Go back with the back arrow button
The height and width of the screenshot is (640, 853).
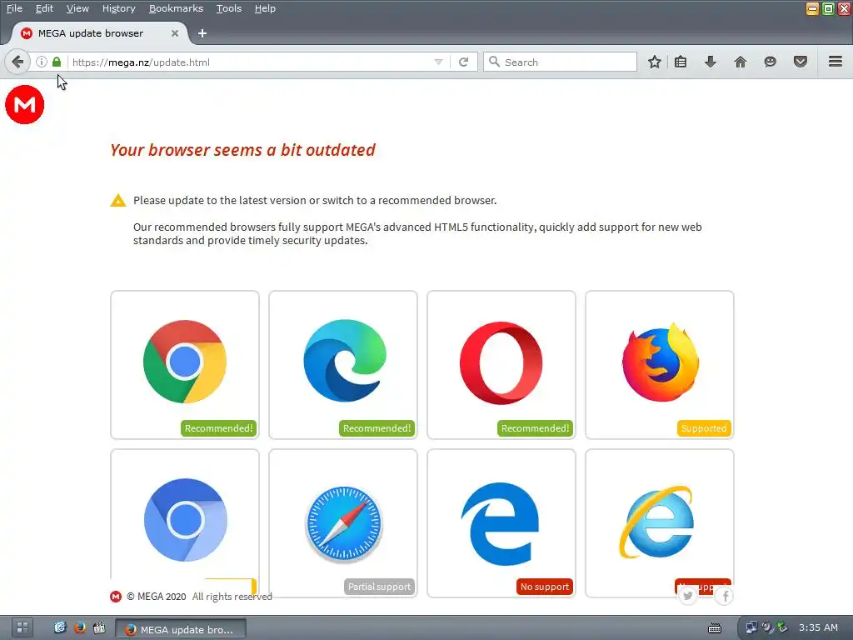point(17,62)
